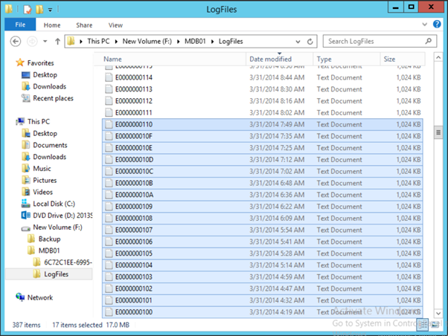
Task: Open the File menu
Action: click(x=19, y=25)
